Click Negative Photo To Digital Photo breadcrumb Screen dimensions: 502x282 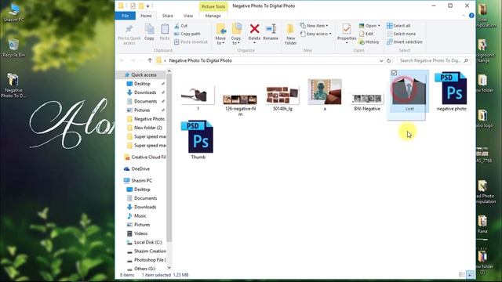201,60
